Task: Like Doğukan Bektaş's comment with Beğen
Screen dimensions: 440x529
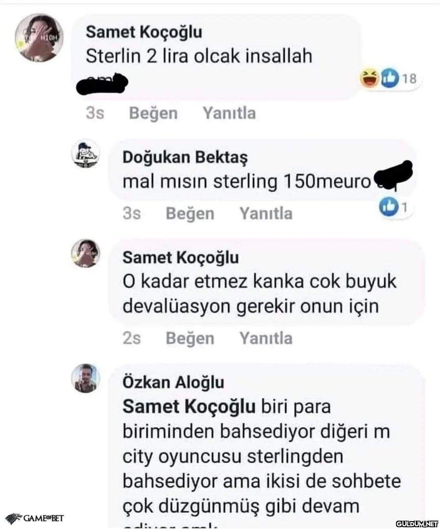Action: pyautogui.click(x=190, y=213)
